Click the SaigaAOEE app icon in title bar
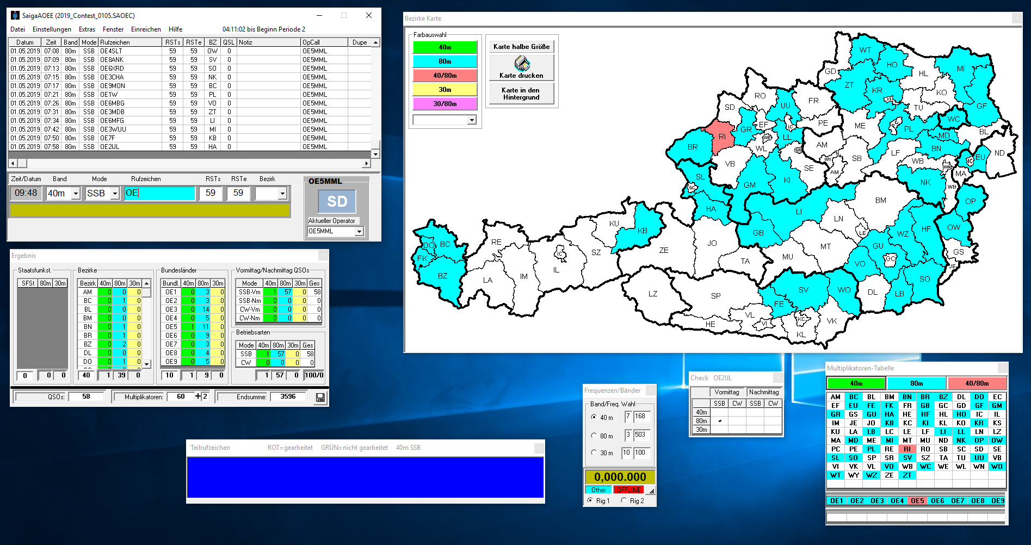The width and height of the screenshot is (1031, 545). pos(15,15)
